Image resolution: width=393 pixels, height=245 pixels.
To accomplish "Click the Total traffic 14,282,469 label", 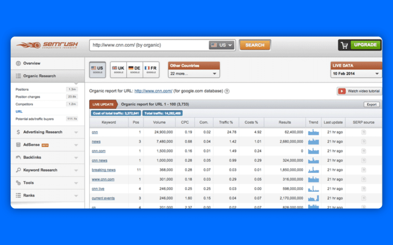I will 162,113.
